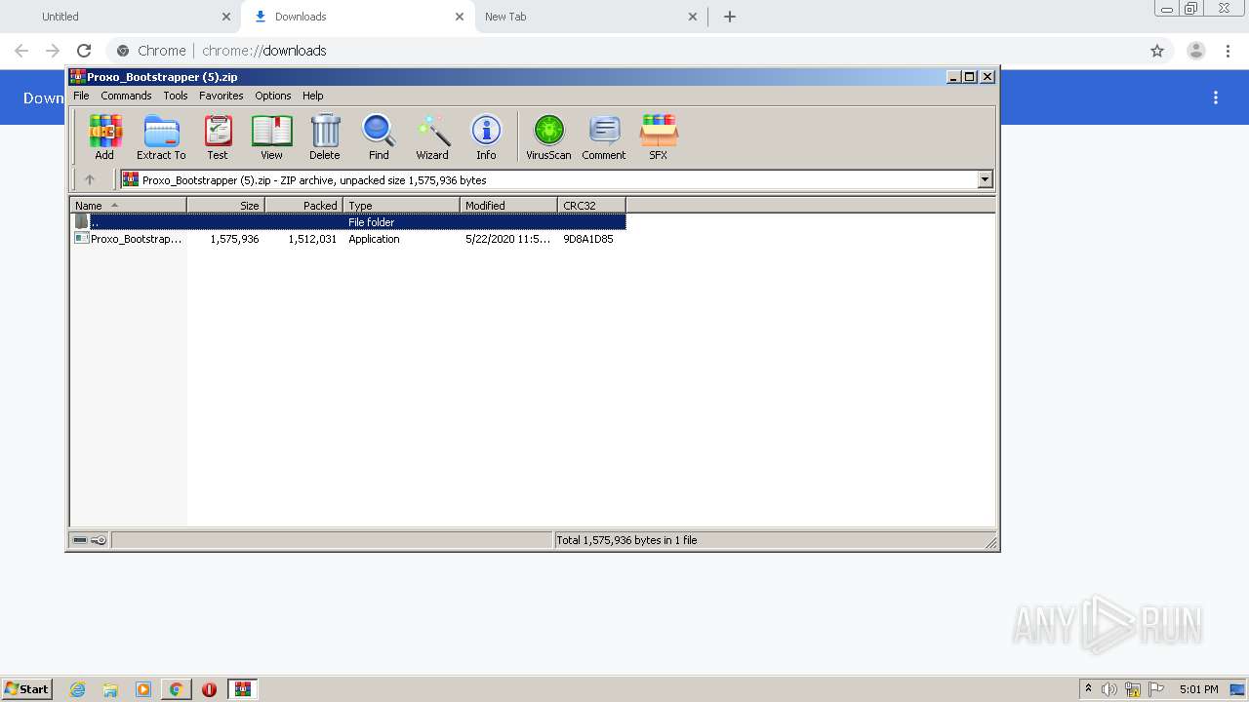1249x702 pixels.
Task: Open the Find magnifier tool
Action: coord(379,136)
